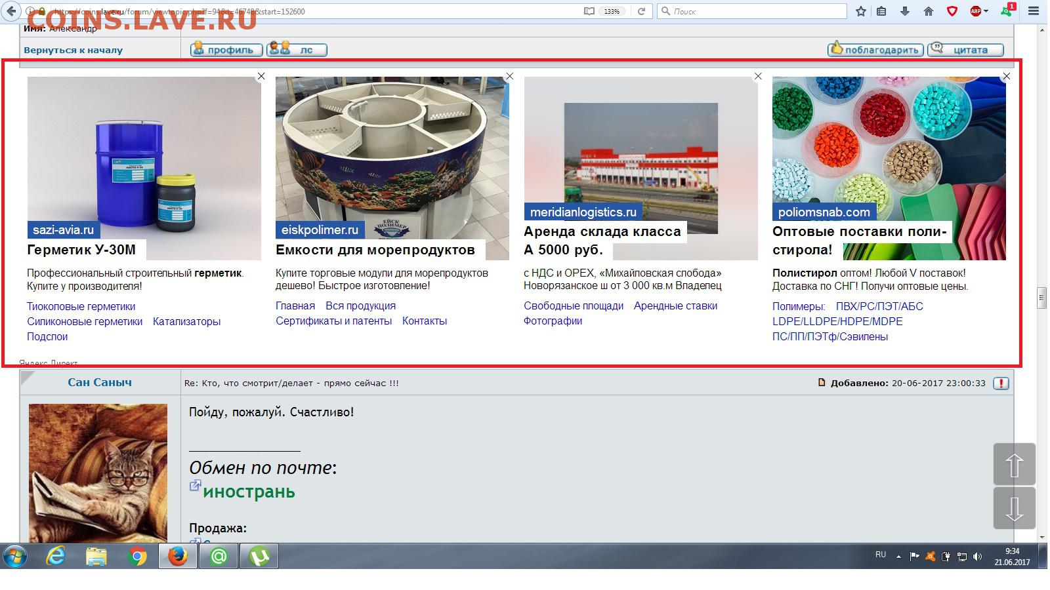This screenshot has height=590, width=1050.
Task: Click the page vertical scrollbar thumb
Action: 1041,297
